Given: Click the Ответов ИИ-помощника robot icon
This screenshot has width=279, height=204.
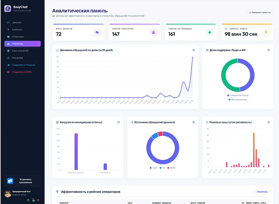Looking at the screenshot, I should (210, 32).
